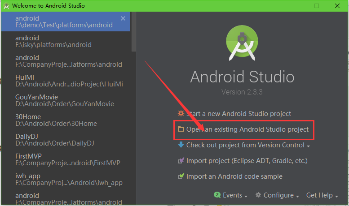Click the Import project arrow icon
The height and width of the screenshot is (206, 349).
(181, 160)
